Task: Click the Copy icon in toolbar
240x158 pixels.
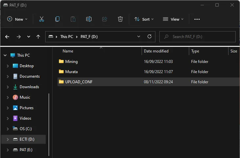Action: click(x=57, y=19)
